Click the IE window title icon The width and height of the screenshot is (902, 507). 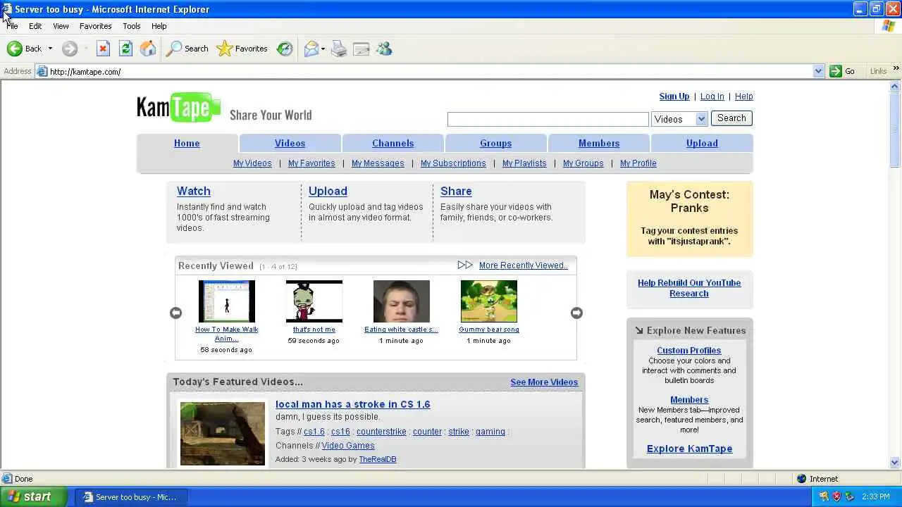(x=7, y=9)
